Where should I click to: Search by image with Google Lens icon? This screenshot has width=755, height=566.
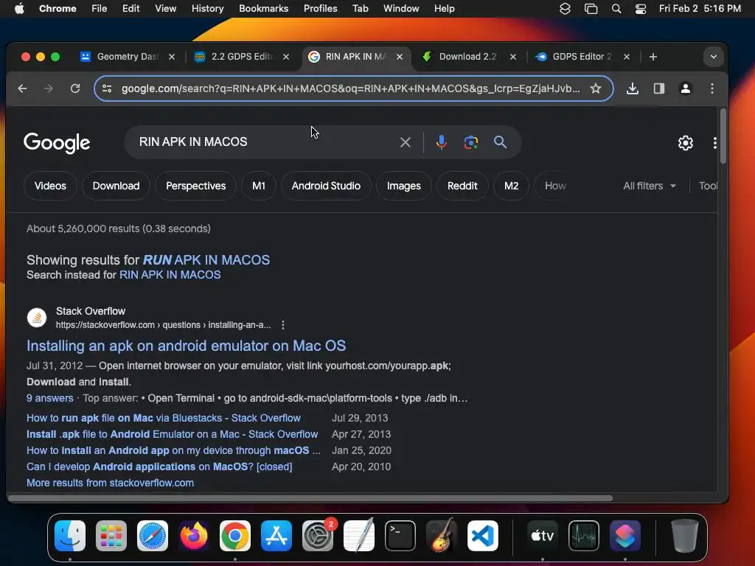coord(470,142)
